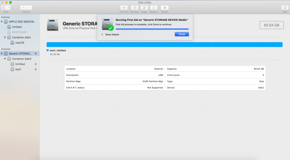Screen dimensions: 290x160
Task: Click the External section header
Action: 6,49
